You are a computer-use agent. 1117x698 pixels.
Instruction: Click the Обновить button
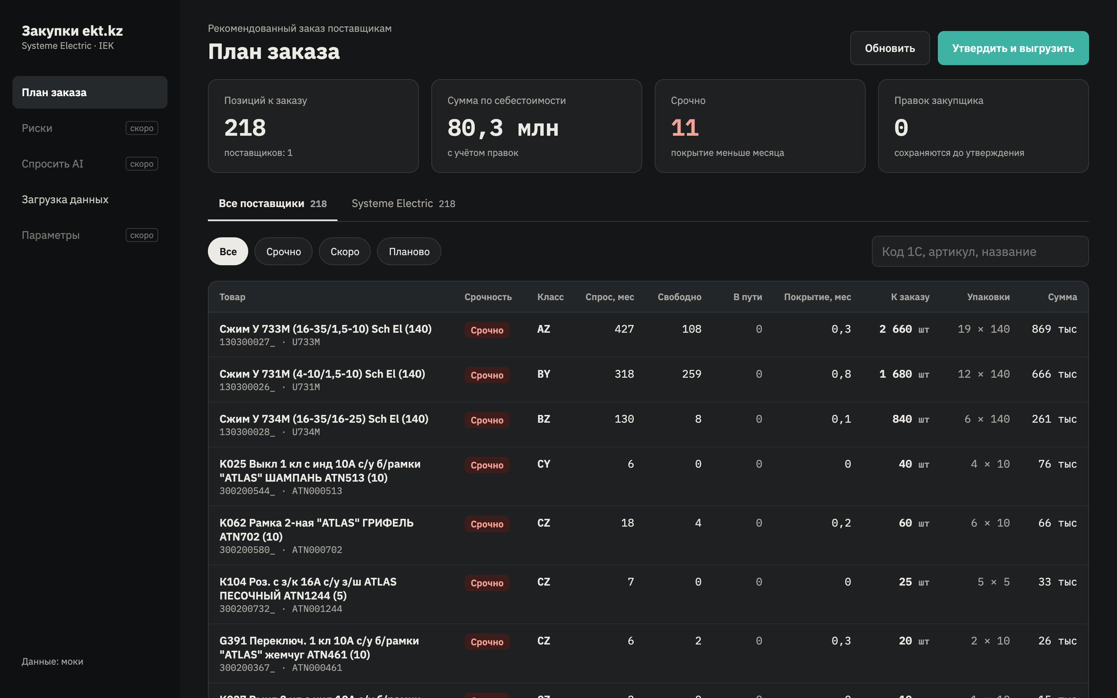coord(889,48)
